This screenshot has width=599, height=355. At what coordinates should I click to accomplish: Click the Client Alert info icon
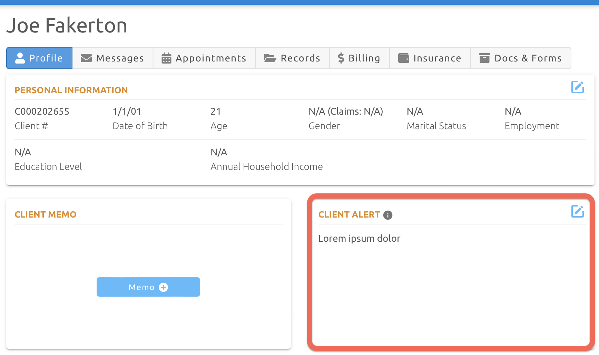tap(388, 215)
